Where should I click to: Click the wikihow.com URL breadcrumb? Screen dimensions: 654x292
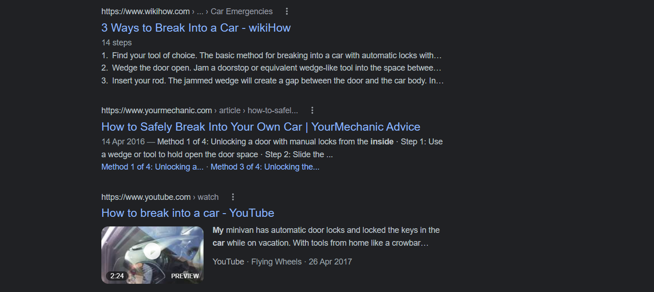145,11
